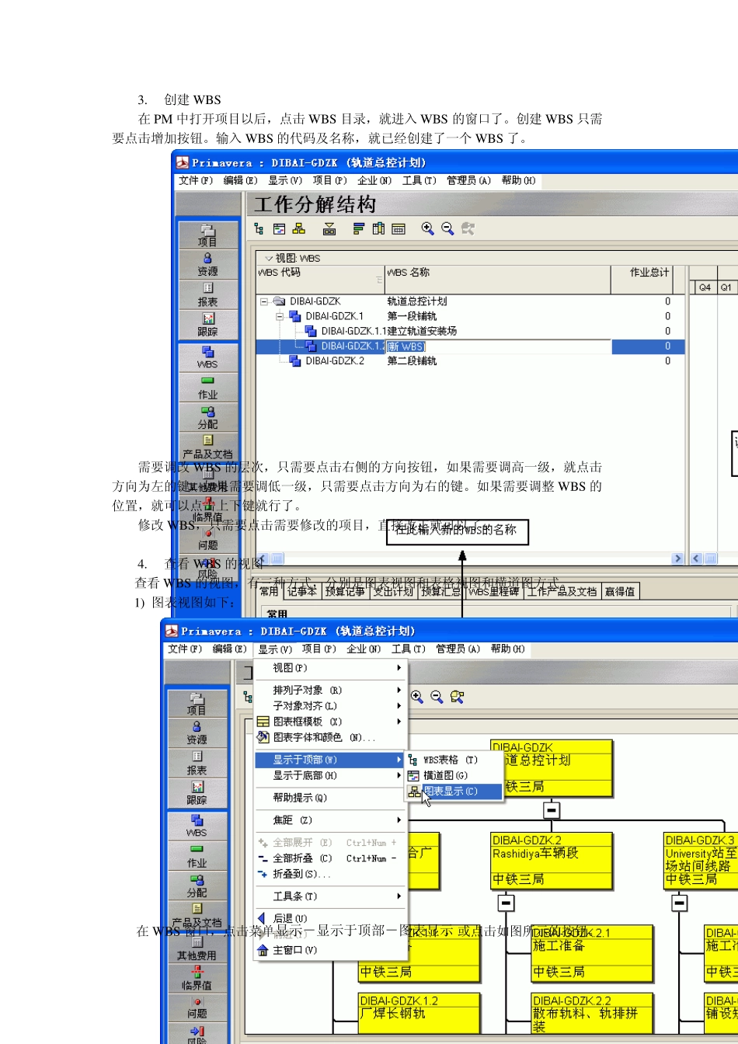
Task: Click zoom out magnifier in lower window toolbar
Action: (x=437, y=697)
